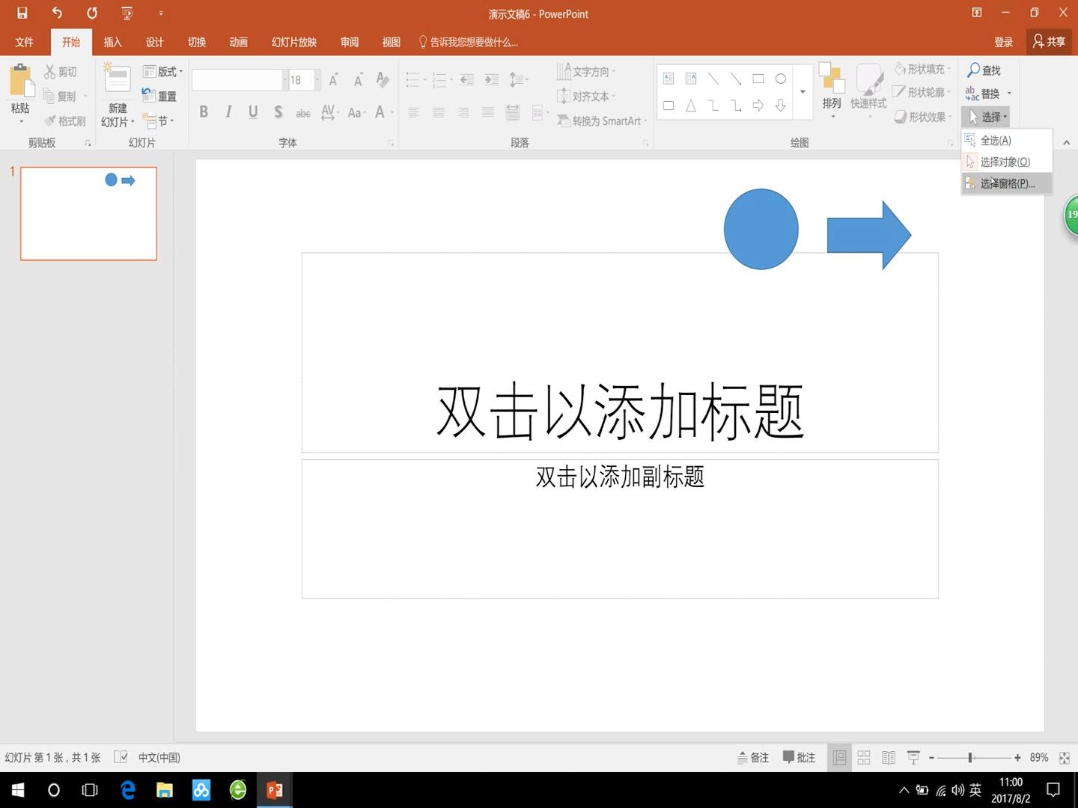Undo the last action in Quick Access
This screenshot has height=808, width=1078.
[57, 13]
